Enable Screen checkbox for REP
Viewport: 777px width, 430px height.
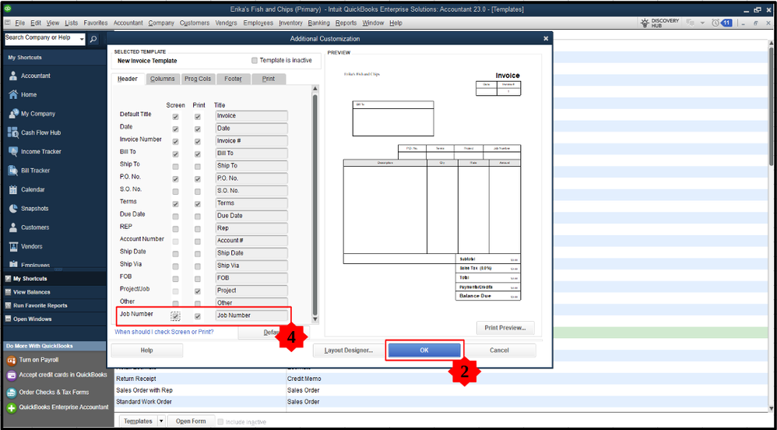[x=175, y=229]
